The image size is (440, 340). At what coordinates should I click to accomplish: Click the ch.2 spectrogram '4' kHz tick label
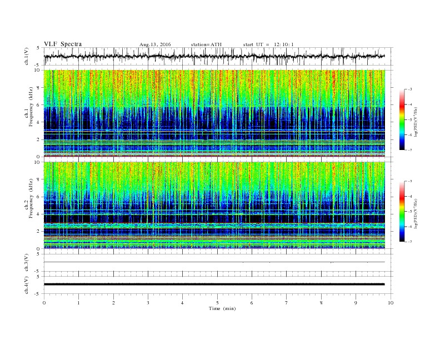pyautogui.click(x=39, y=214)
